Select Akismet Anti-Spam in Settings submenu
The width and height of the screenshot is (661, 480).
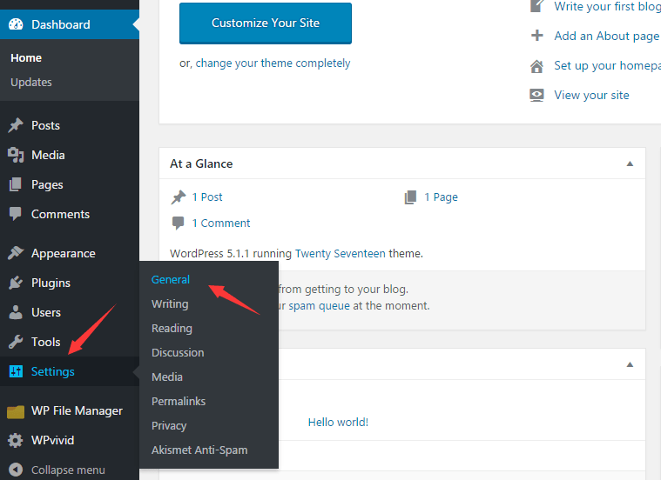click(x=199, y=450)
